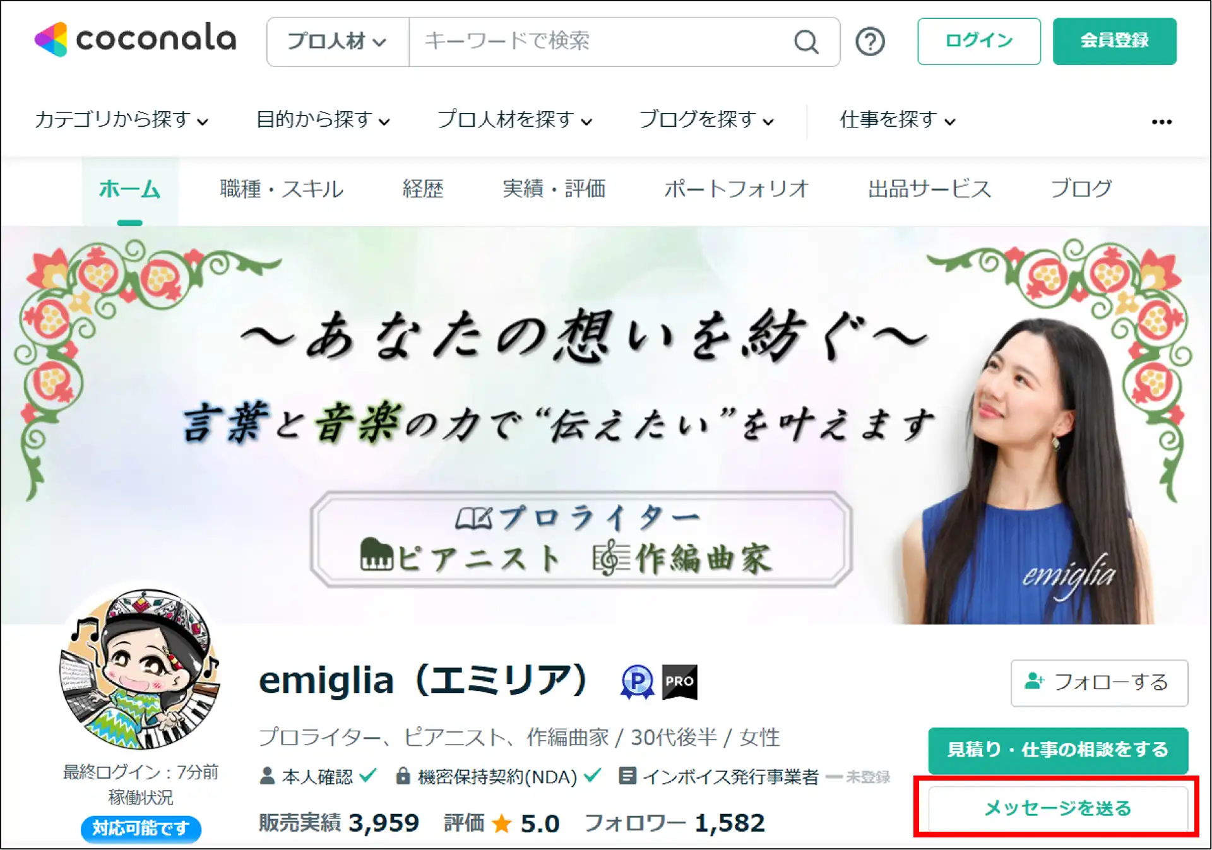Screen dimensions: 1212x850
Task: Expand the 仕事を探す dropdown
Action: [x=897, y=119]
